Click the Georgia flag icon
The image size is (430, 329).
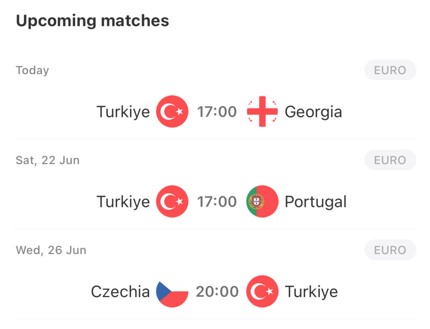262,111
